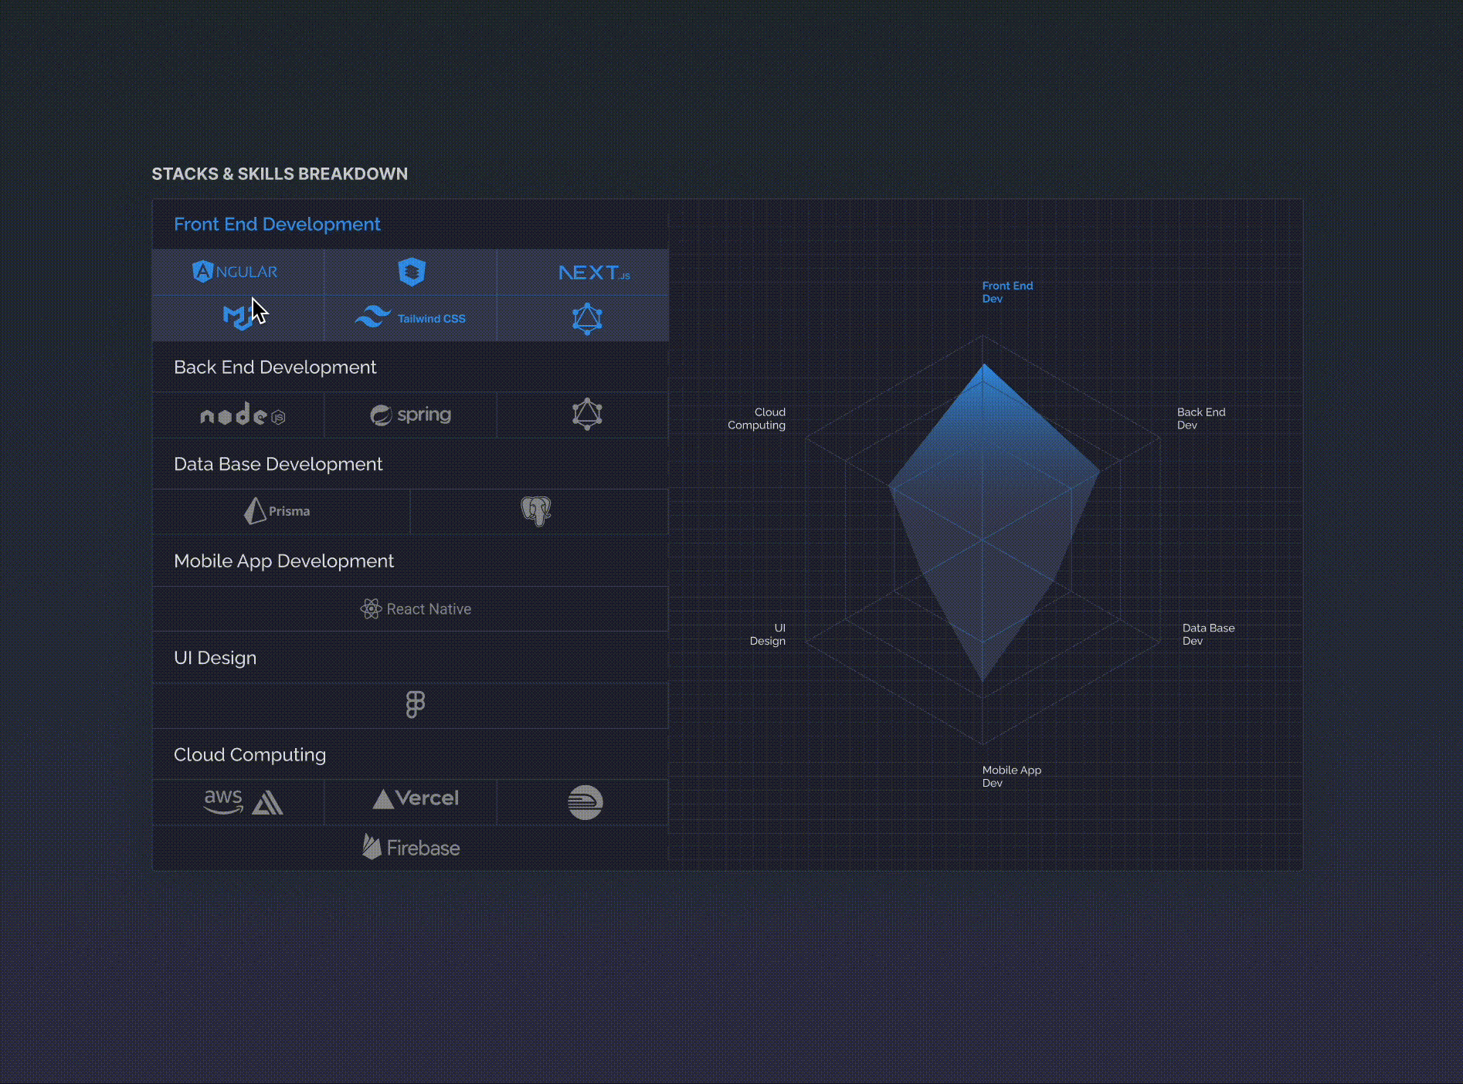Viewport: 1463px width, 1084px height.
Task: Click the Next.js logo
Action: 595,272
